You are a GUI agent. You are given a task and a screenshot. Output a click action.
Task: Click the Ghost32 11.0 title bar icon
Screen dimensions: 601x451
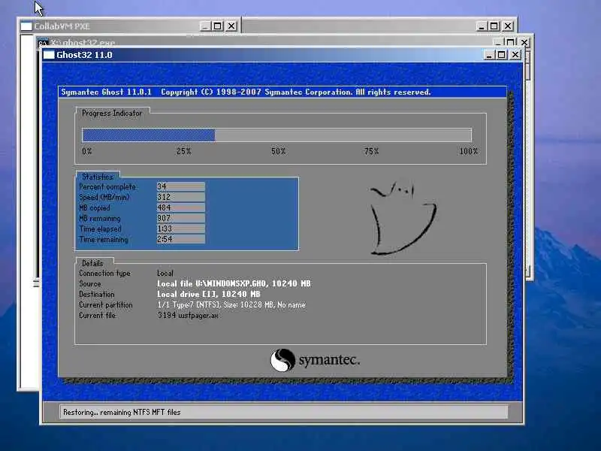pyautogui.click(x=49, y=55)
